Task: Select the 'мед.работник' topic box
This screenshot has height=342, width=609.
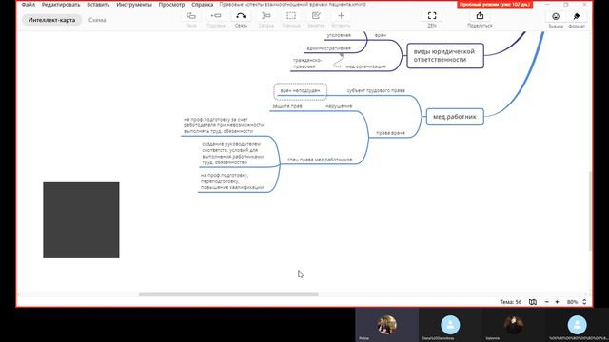Action: click(x=455, y=117)
